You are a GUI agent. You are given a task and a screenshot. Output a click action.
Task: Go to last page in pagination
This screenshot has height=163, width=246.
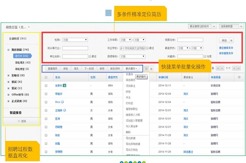pyautogui.click(x=238, y=68)
